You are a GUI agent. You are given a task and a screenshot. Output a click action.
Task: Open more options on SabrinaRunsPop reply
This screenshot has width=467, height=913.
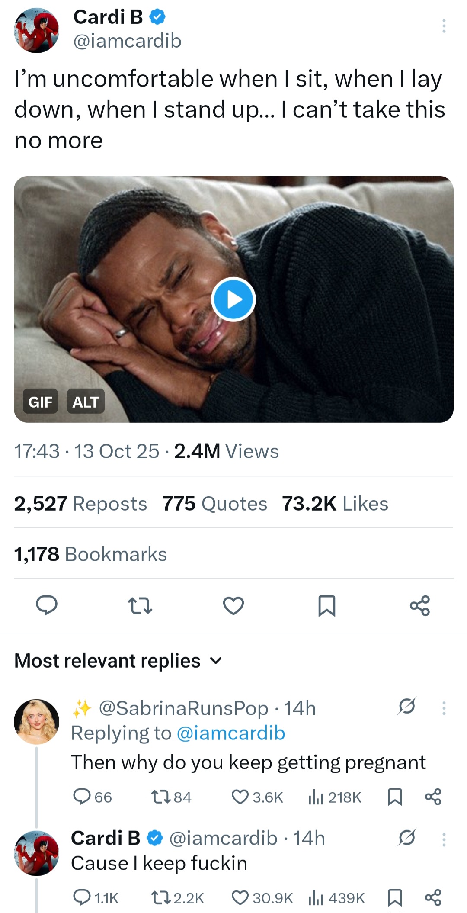coord(444,708)
